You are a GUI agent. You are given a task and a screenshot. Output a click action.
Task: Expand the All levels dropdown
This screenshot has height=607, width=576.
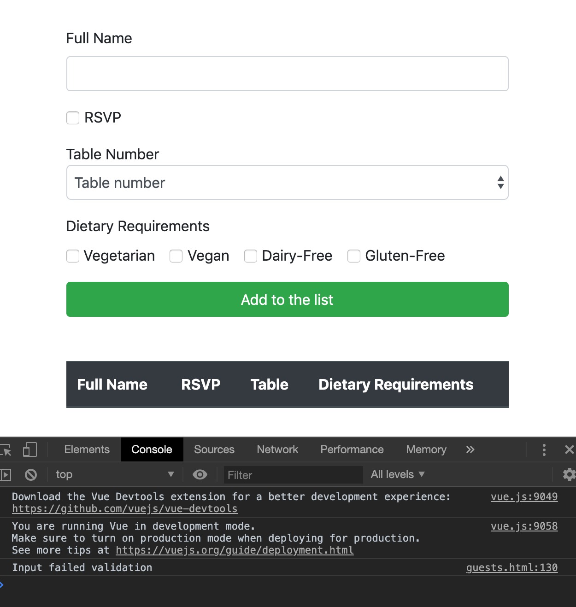coord(397,475)
